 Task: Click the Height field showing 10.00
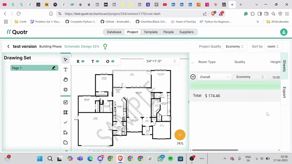tap(276, 77)
